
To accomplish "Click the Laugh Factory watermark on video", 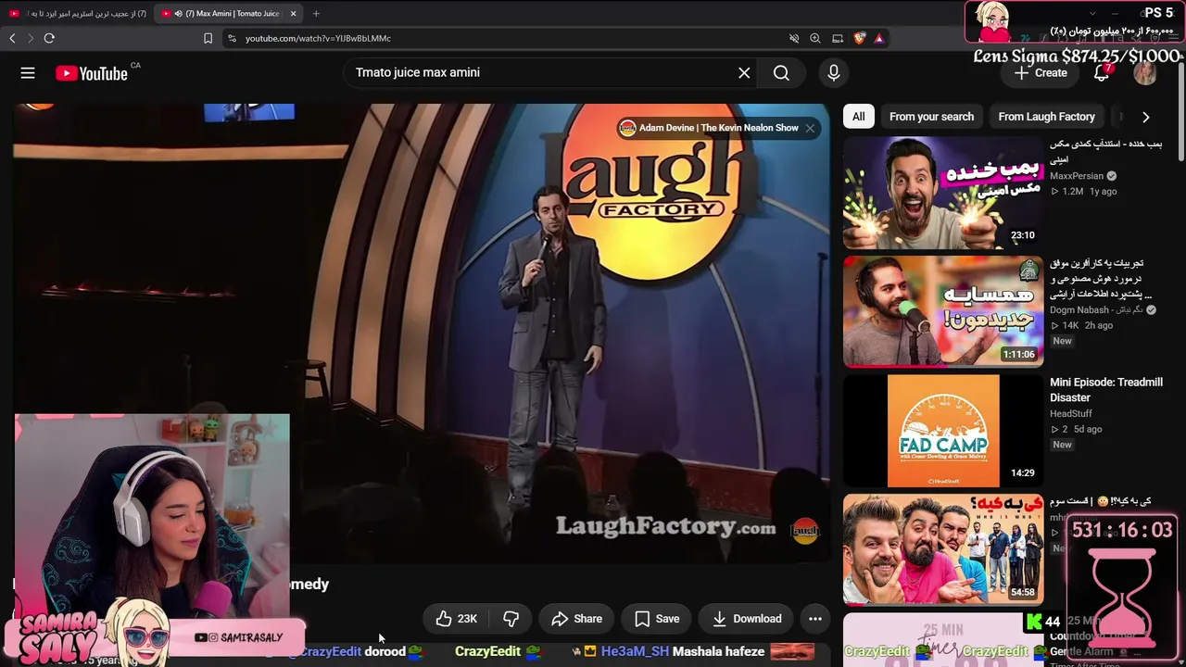I will [805, 530].
